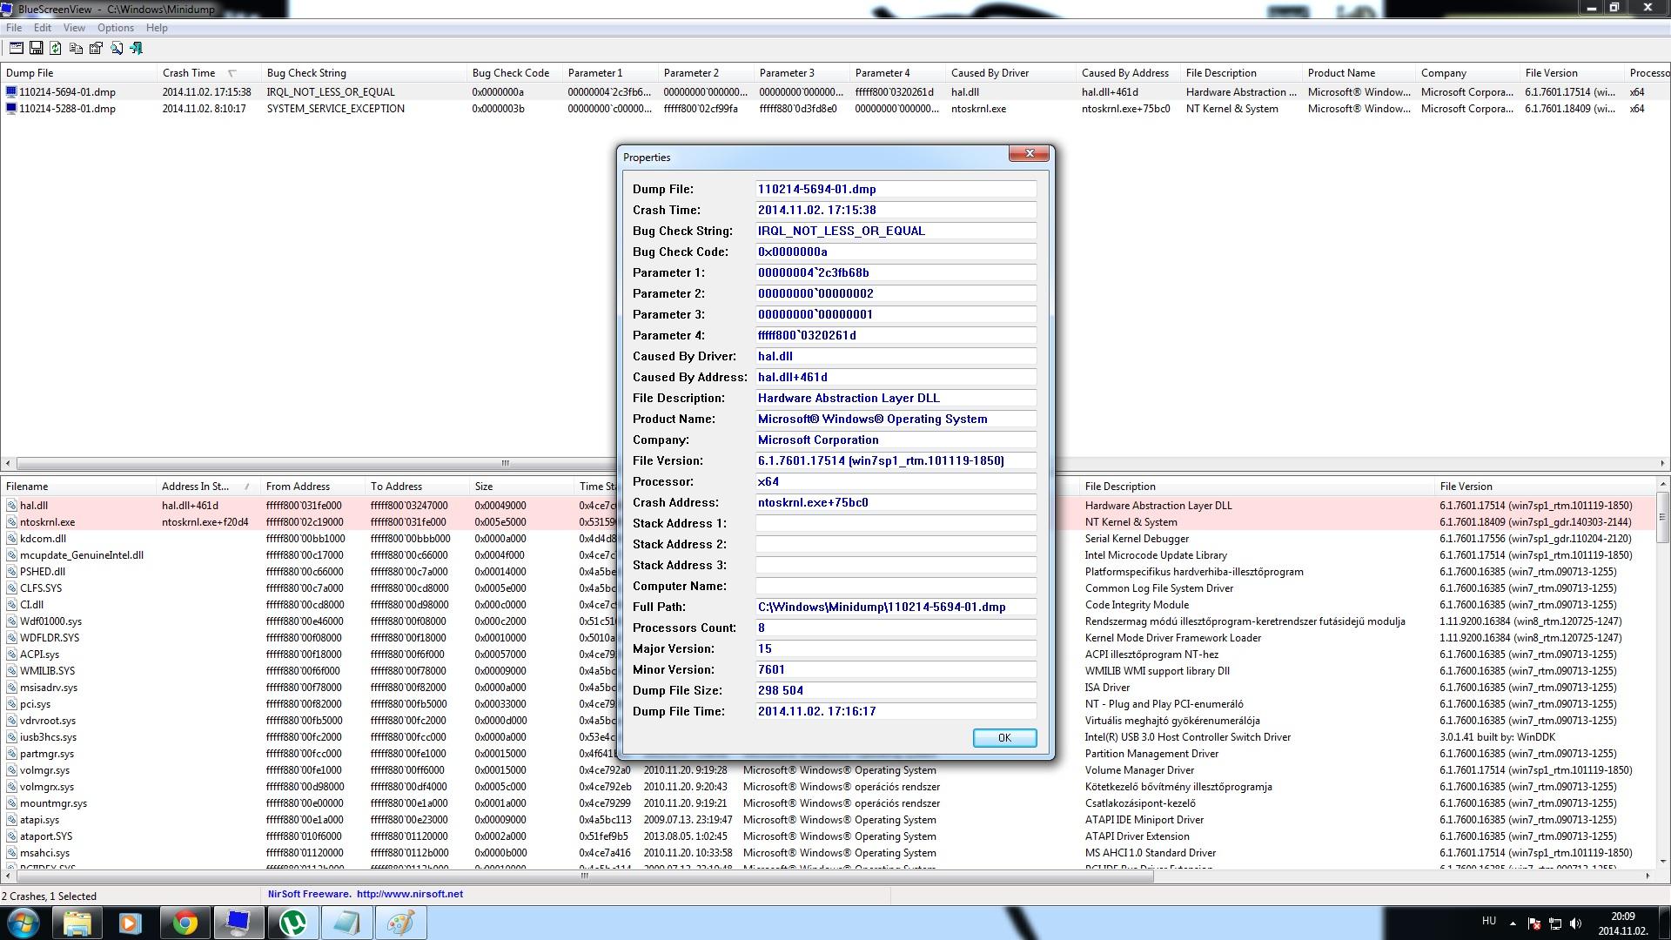Click the Dump File Size value field
The width and height of the screenshot is (1671, 940).
pos(896,690)
